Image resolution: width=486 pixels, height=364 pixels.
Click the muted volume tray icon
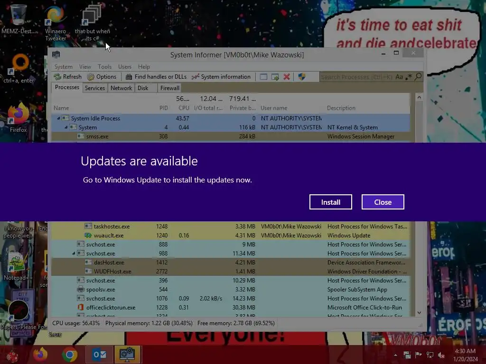pyautogui.click(x=441, y=355)
